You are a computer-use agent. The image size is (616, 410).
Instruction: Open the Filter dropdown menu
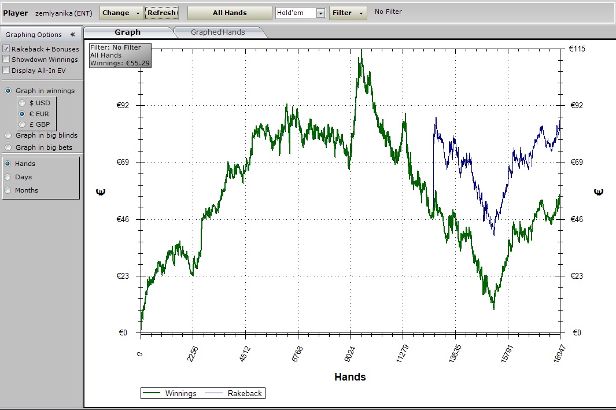tap(348, 13)
